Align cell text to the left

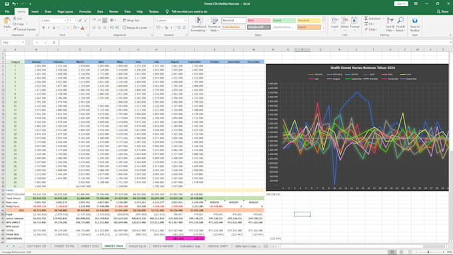tap(94, 28)
